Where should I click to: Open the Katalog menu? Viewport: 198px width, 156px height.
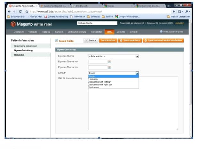click(46, 32)
